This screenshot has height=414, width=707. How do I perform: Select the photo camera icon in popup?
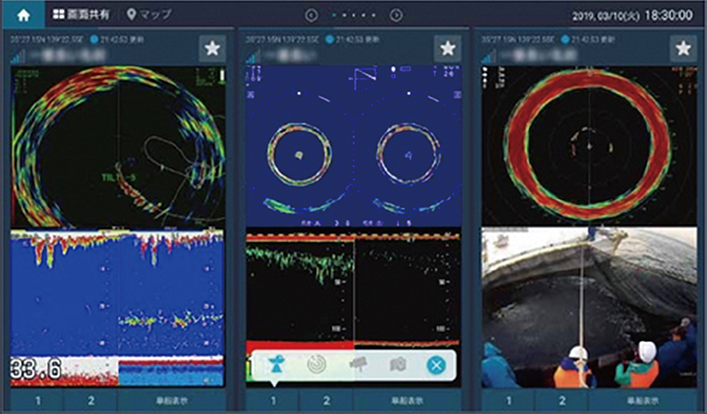(397, 365)
